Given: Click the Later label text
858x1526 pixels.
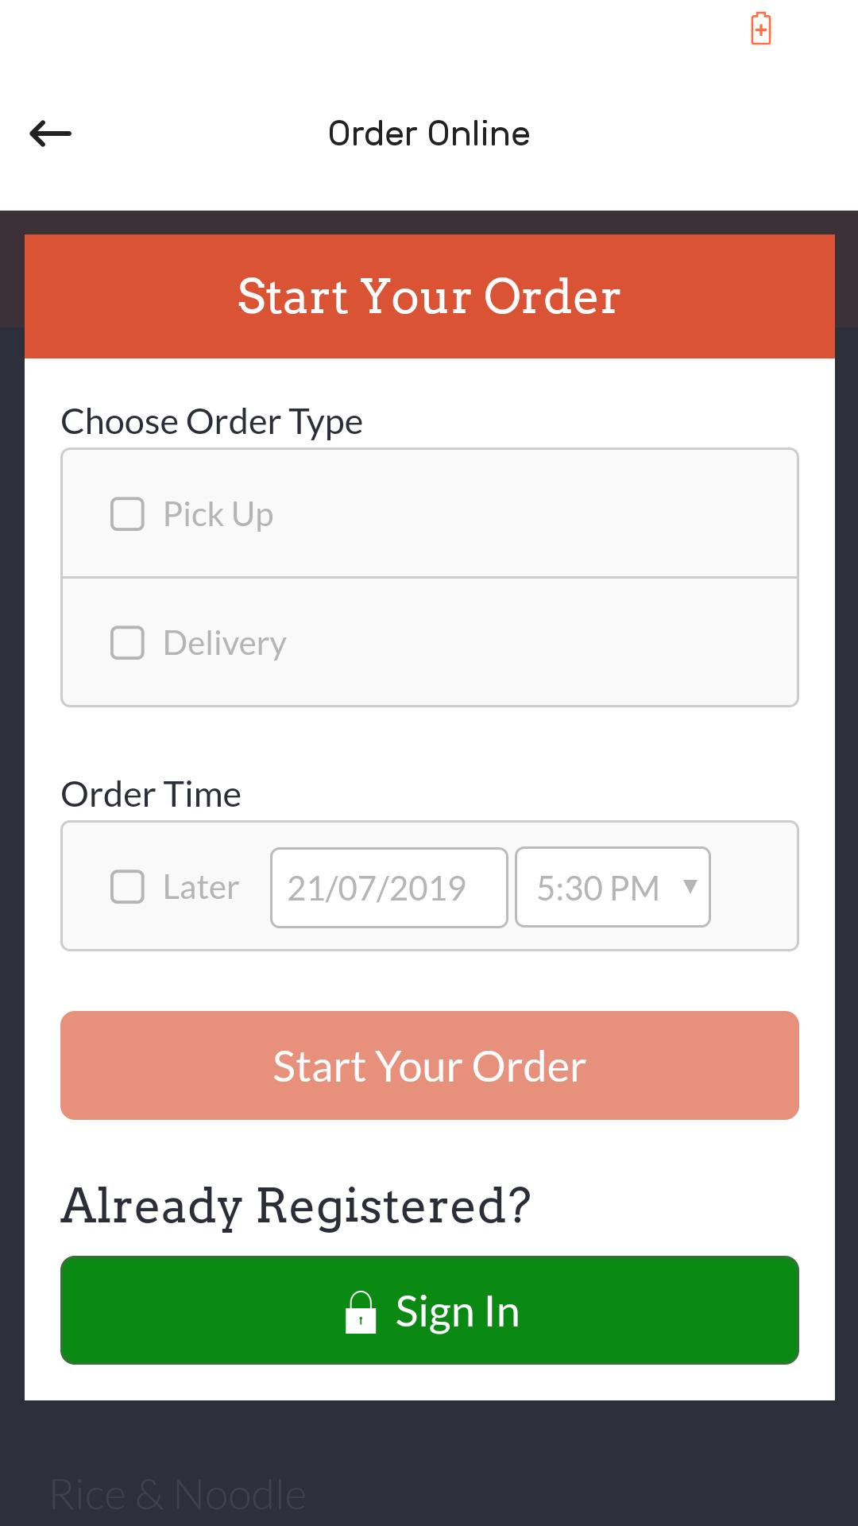Looking at the screenshot, I should pos(201,887).
